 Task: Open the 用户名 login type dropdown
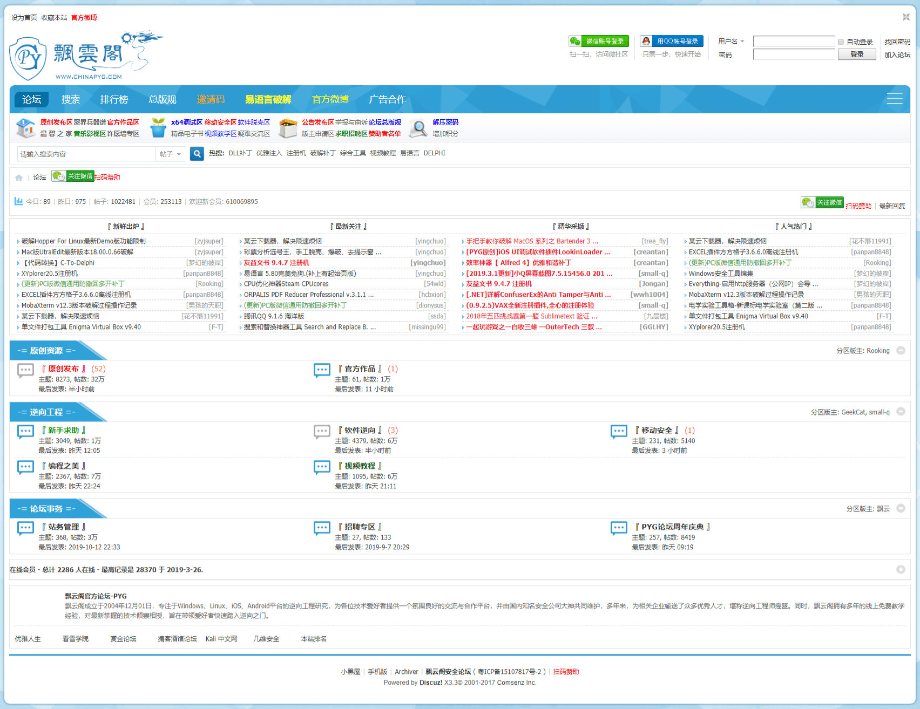pyautogui.click(x=732, y=42)
